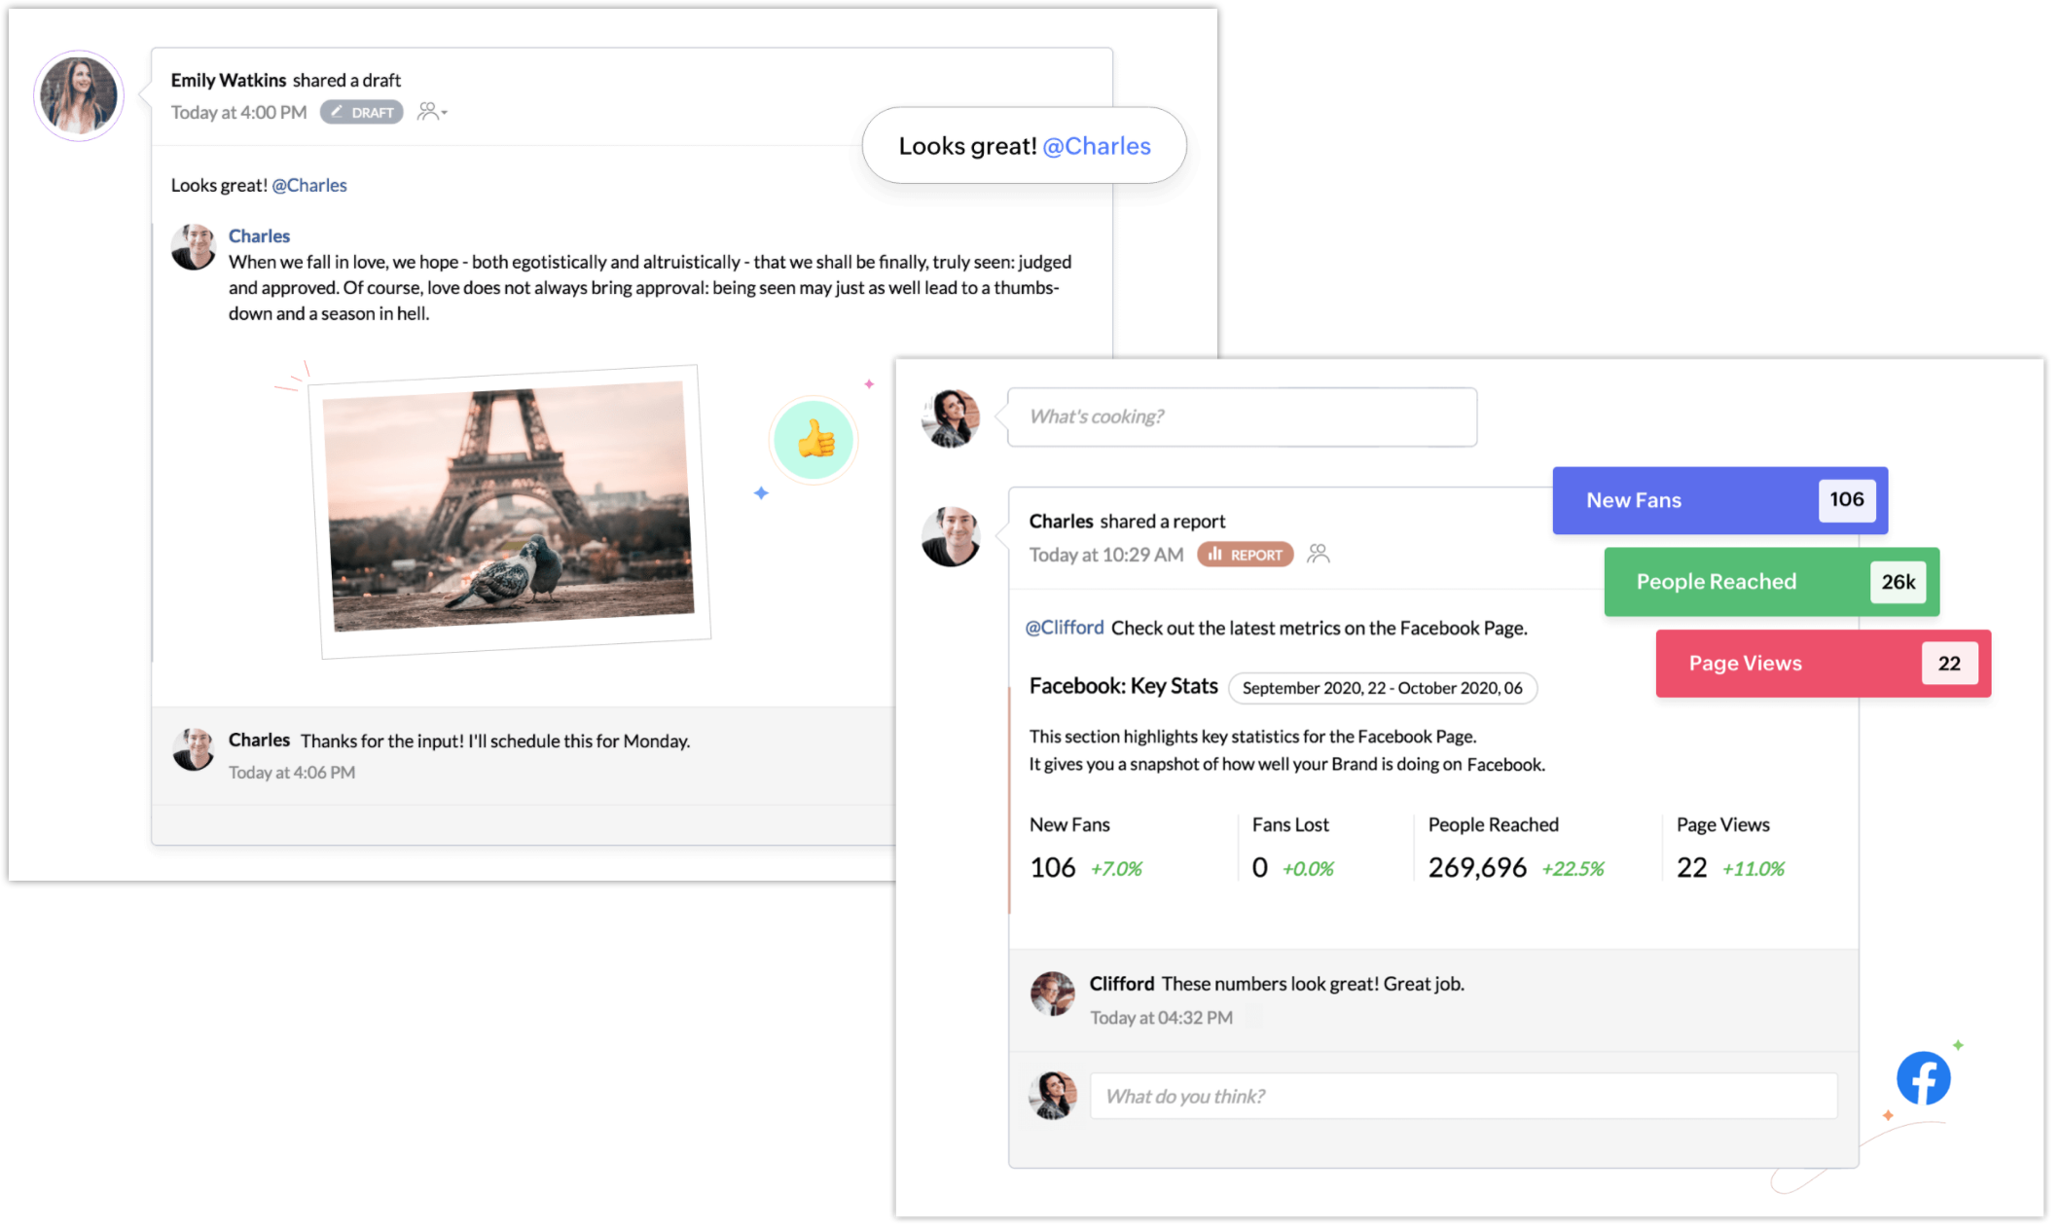This screenshot has width=2061, height=1230.
Task: Click Emily Watkins' profile avatar
Action: [79, 95]
